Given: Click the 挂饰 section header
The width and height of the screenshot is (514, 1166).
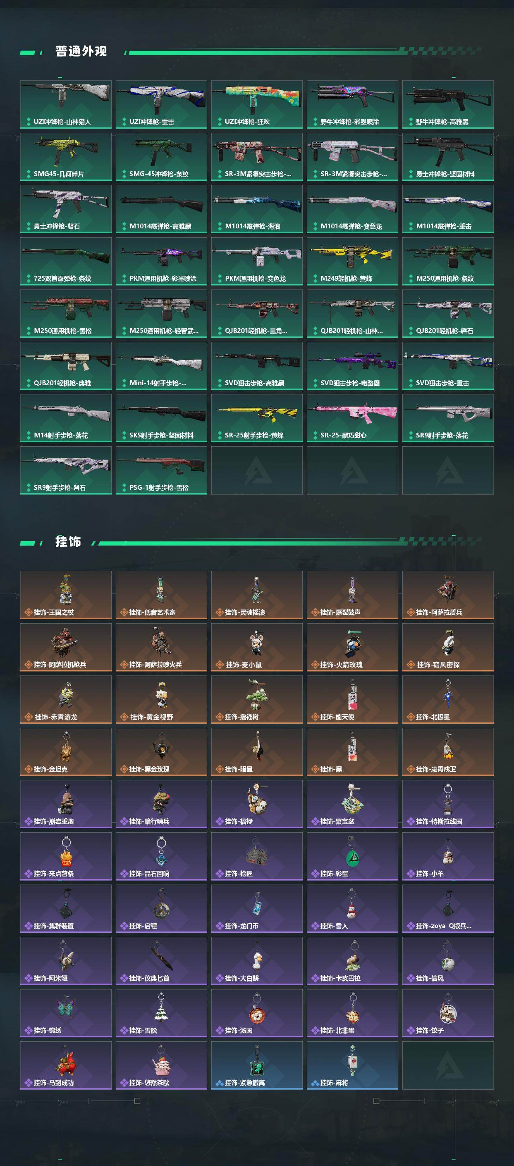Looking at the screenshot, I should [x=68, y=542].
